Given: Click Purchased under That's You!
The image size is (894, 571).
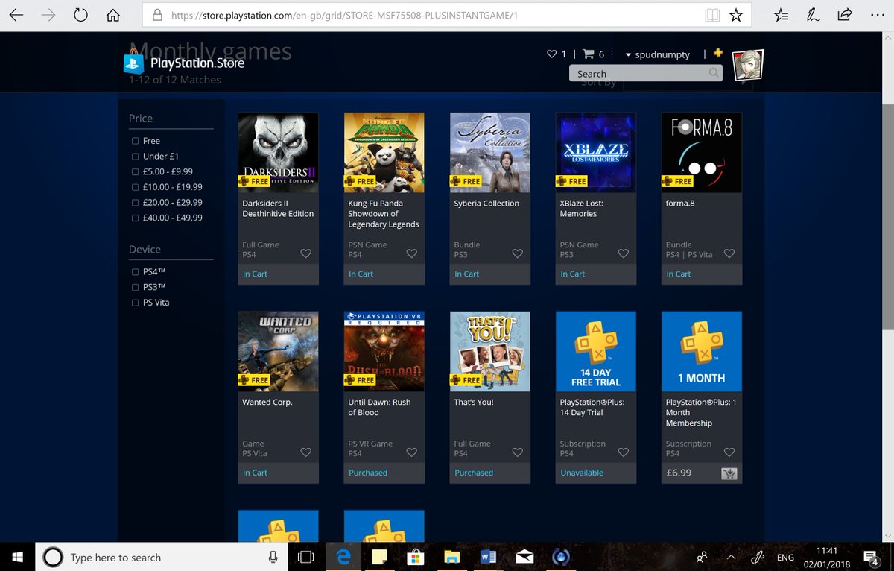Looking at the screenshot, I should pos(474,473).
